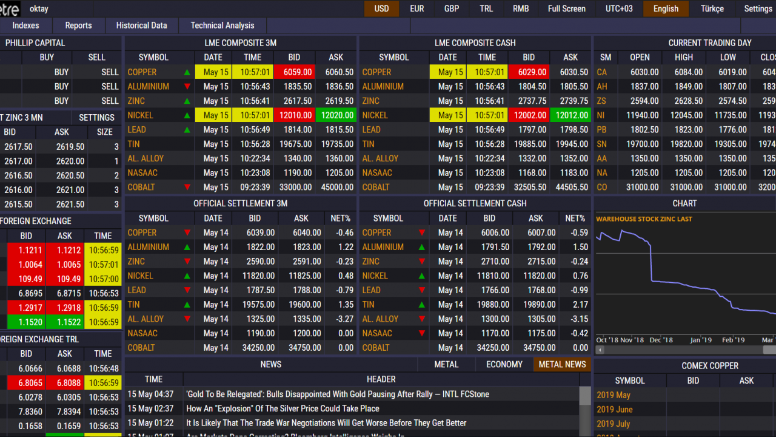Screen dimensions: 776x437
Task: Select the GBP currency option
Action: coord(452,8)
